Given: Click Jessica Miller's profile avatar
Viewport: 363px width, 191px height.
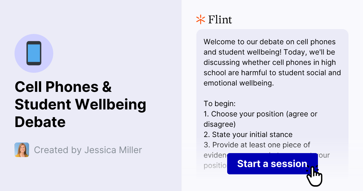Looking at the screenshot, I should coord(21,150).
